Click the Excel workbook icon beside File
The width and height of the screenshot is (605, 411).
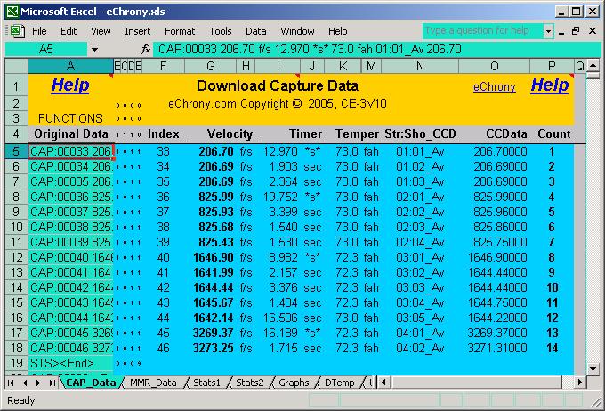tap(17, 31)
